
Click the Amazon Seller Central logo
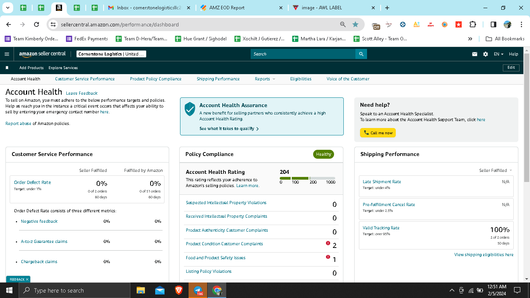tap(42, 54)
